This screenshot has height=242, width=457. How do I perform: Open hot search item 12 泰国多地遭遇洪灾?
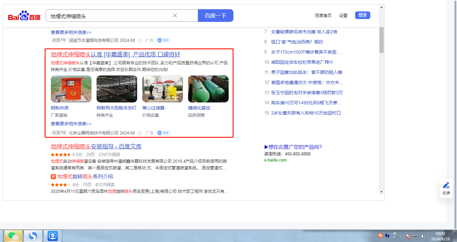coord(307,82)
